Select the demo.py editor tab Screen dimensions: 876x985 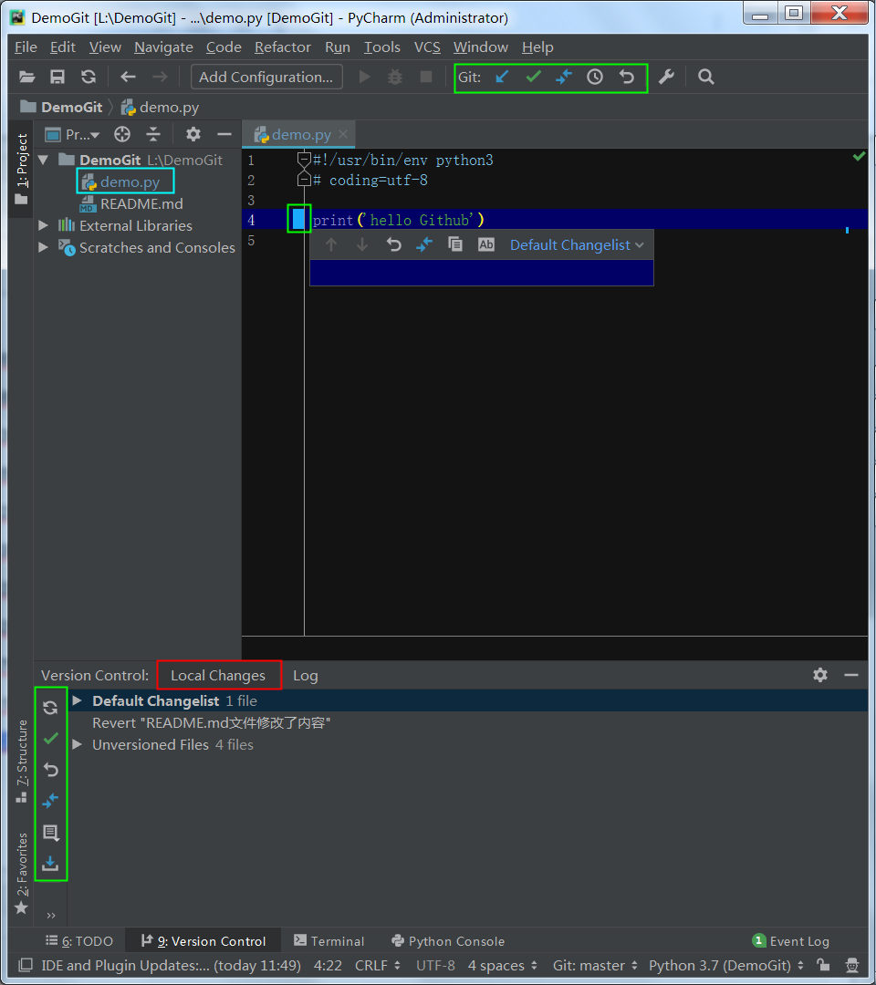[x=300, y=134]
